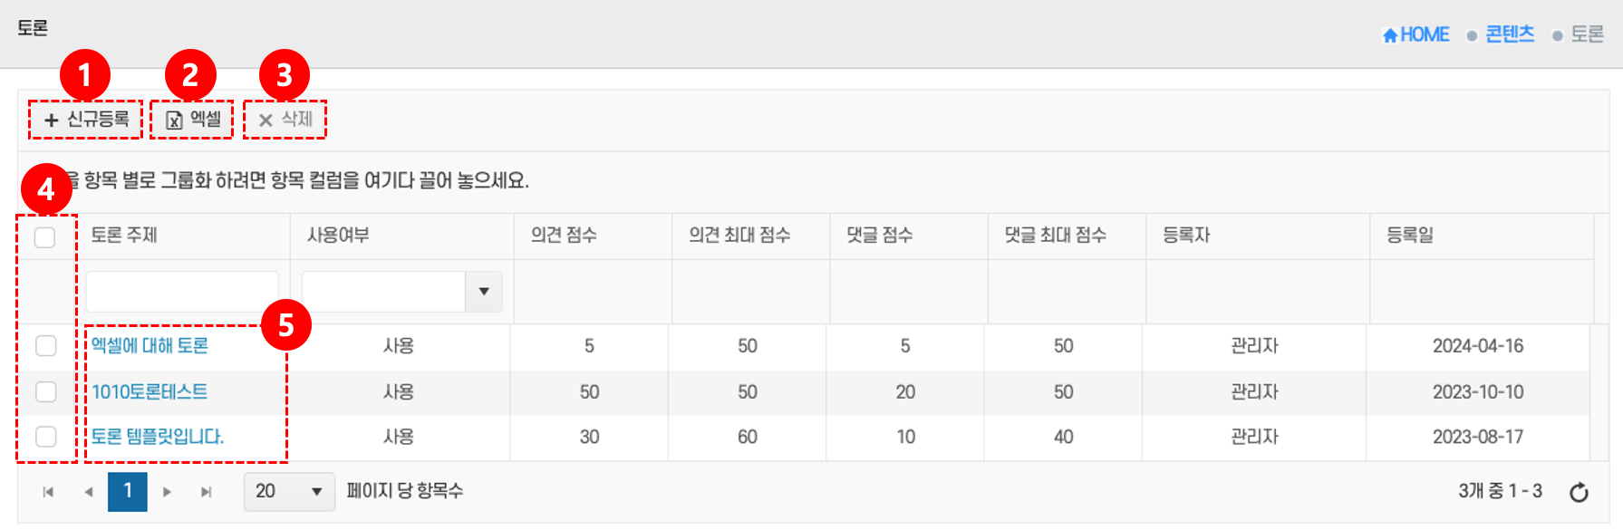
Task: Check the 1010토론테스트 row checkbox
Action: (x=45, y=391)
